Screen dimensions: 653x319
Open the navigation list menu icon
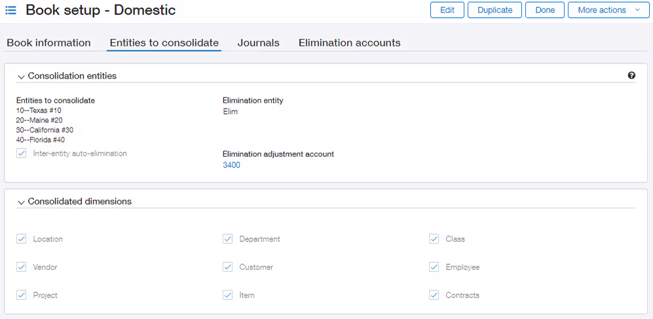[10, 10]
